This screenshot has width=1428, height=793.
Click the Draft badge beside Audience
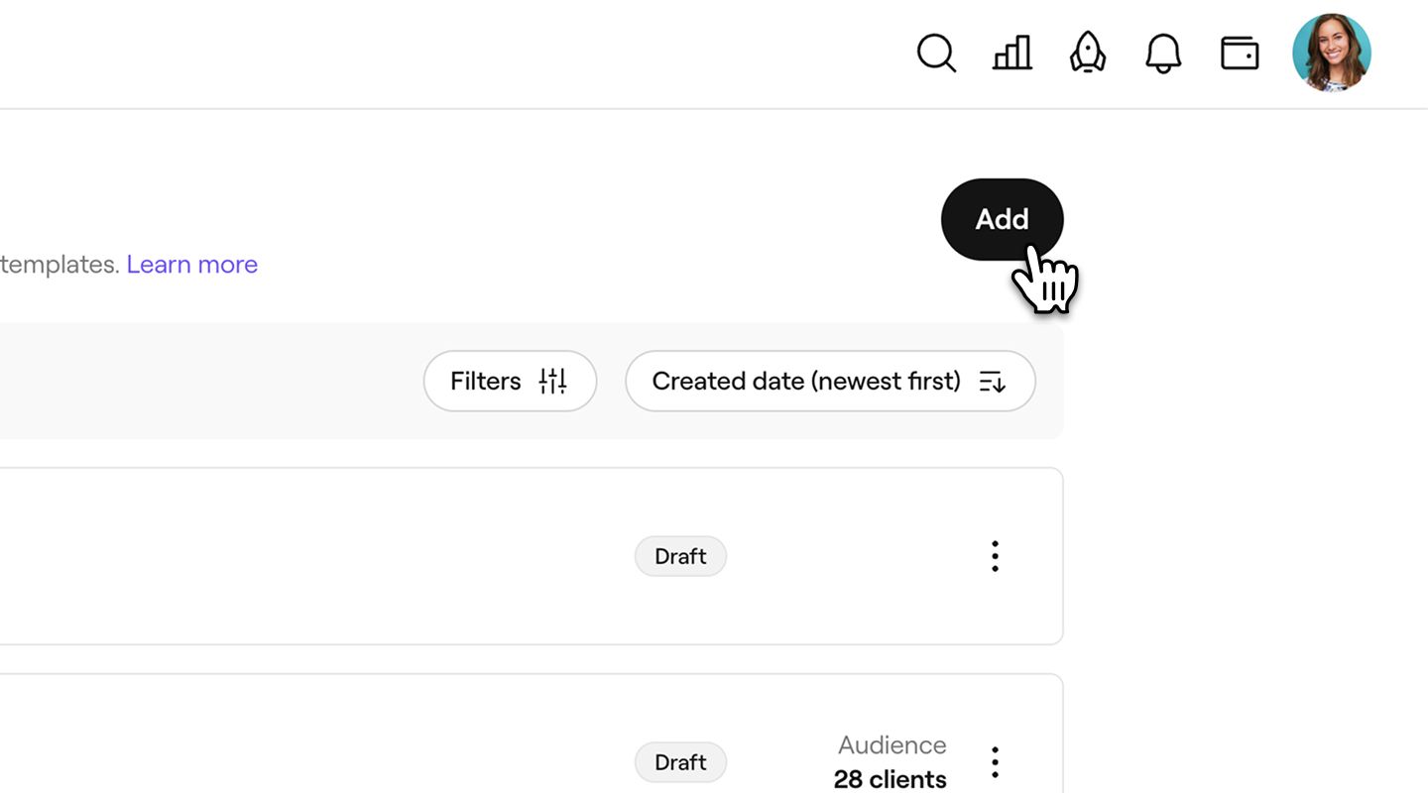[680, 762]
